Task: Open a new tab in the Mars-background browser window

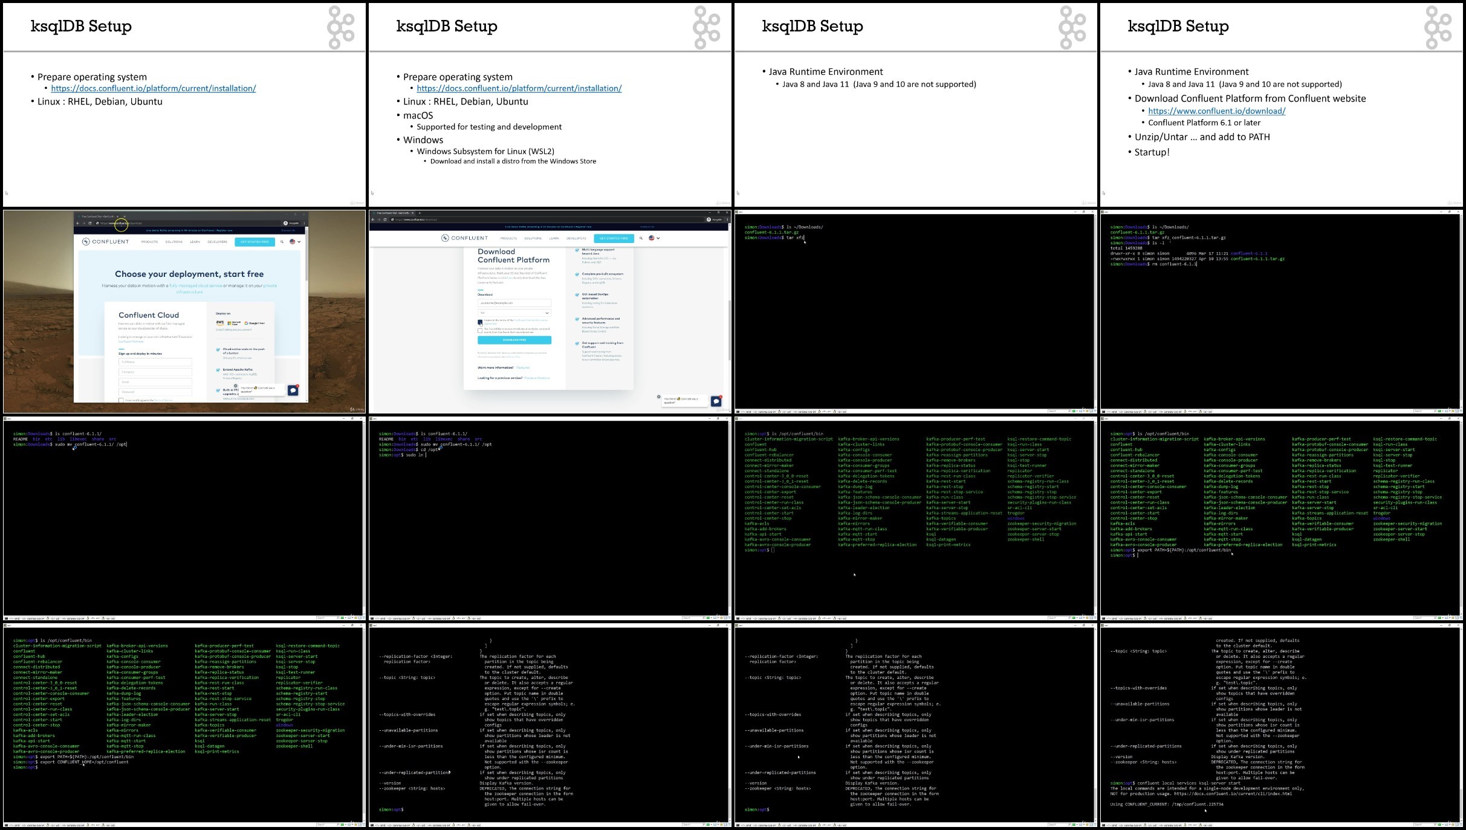Action: tap(125, 216)
